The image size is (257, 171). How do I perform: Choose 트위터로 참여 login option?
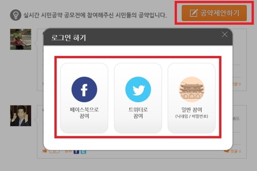point(138,98)
